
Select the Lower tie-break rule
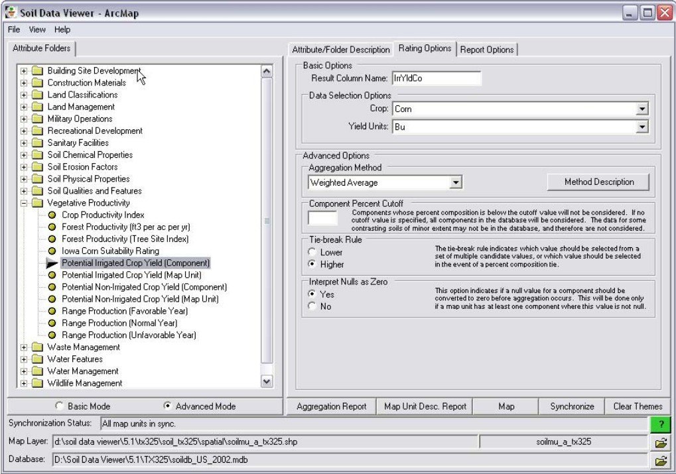(x=312, y=252)
